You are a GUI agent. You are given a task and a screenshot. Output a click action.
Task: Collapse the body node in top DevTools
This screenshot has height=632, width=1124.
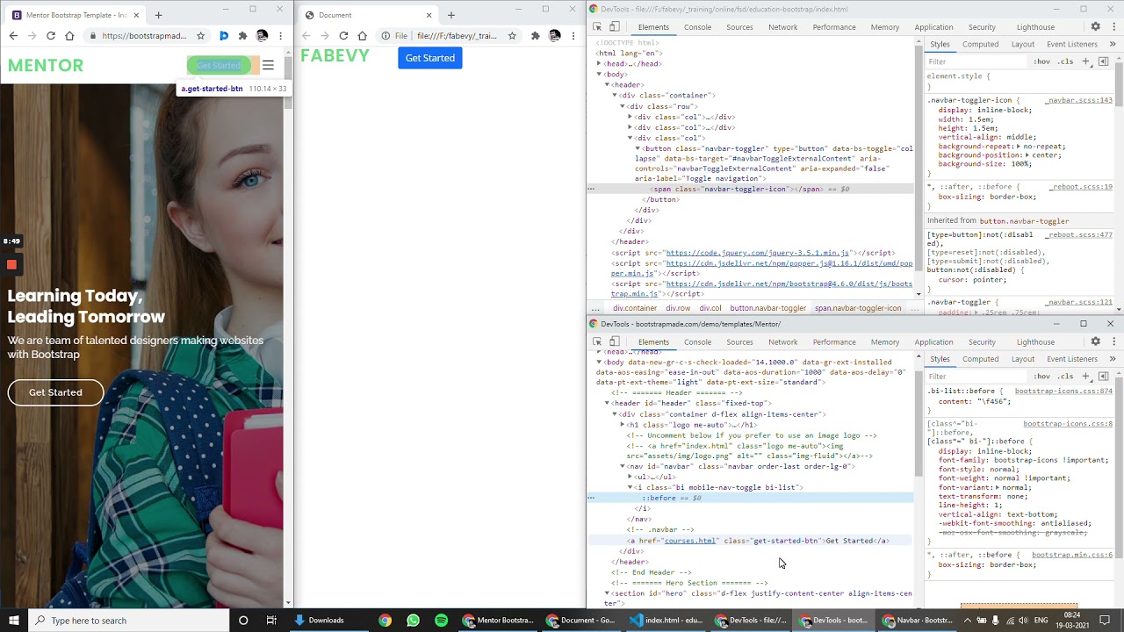click(599, 75)
